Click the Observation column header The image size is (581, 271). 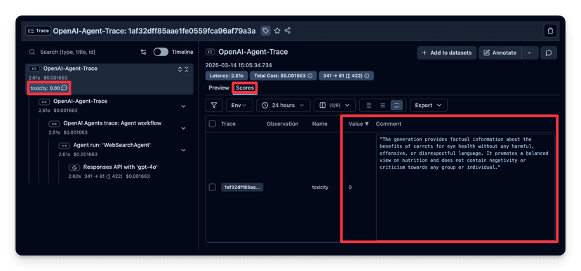pos(282,124)
